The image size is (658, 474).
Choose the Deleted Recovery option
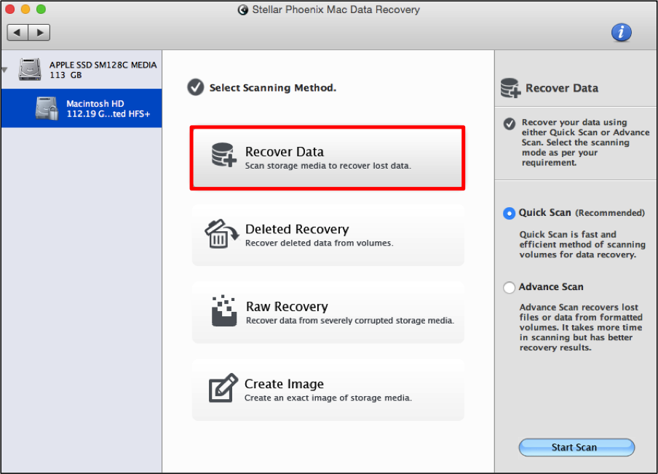pos(328,235)
